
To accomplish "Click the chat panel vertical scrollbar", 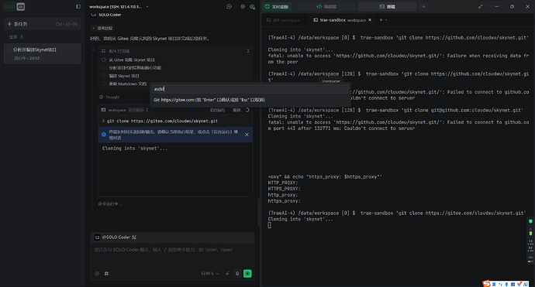I will click(x=258, y=213).
